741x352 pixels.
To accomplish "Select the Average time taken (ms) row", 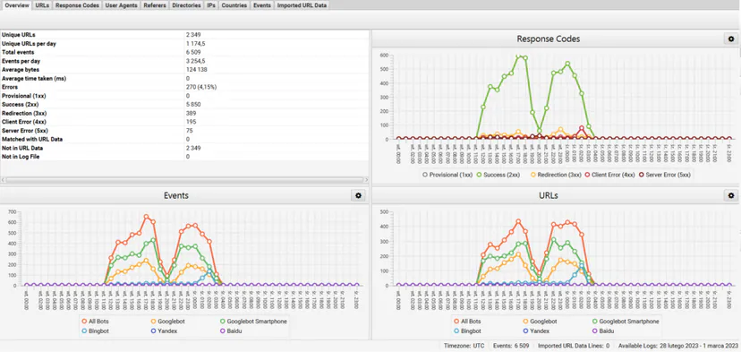I will 184,78.
